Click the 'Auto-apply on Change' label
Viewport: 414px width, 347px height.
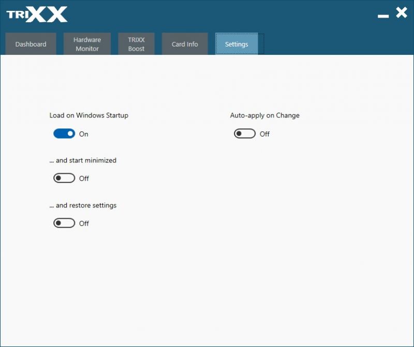coord(265,115)
